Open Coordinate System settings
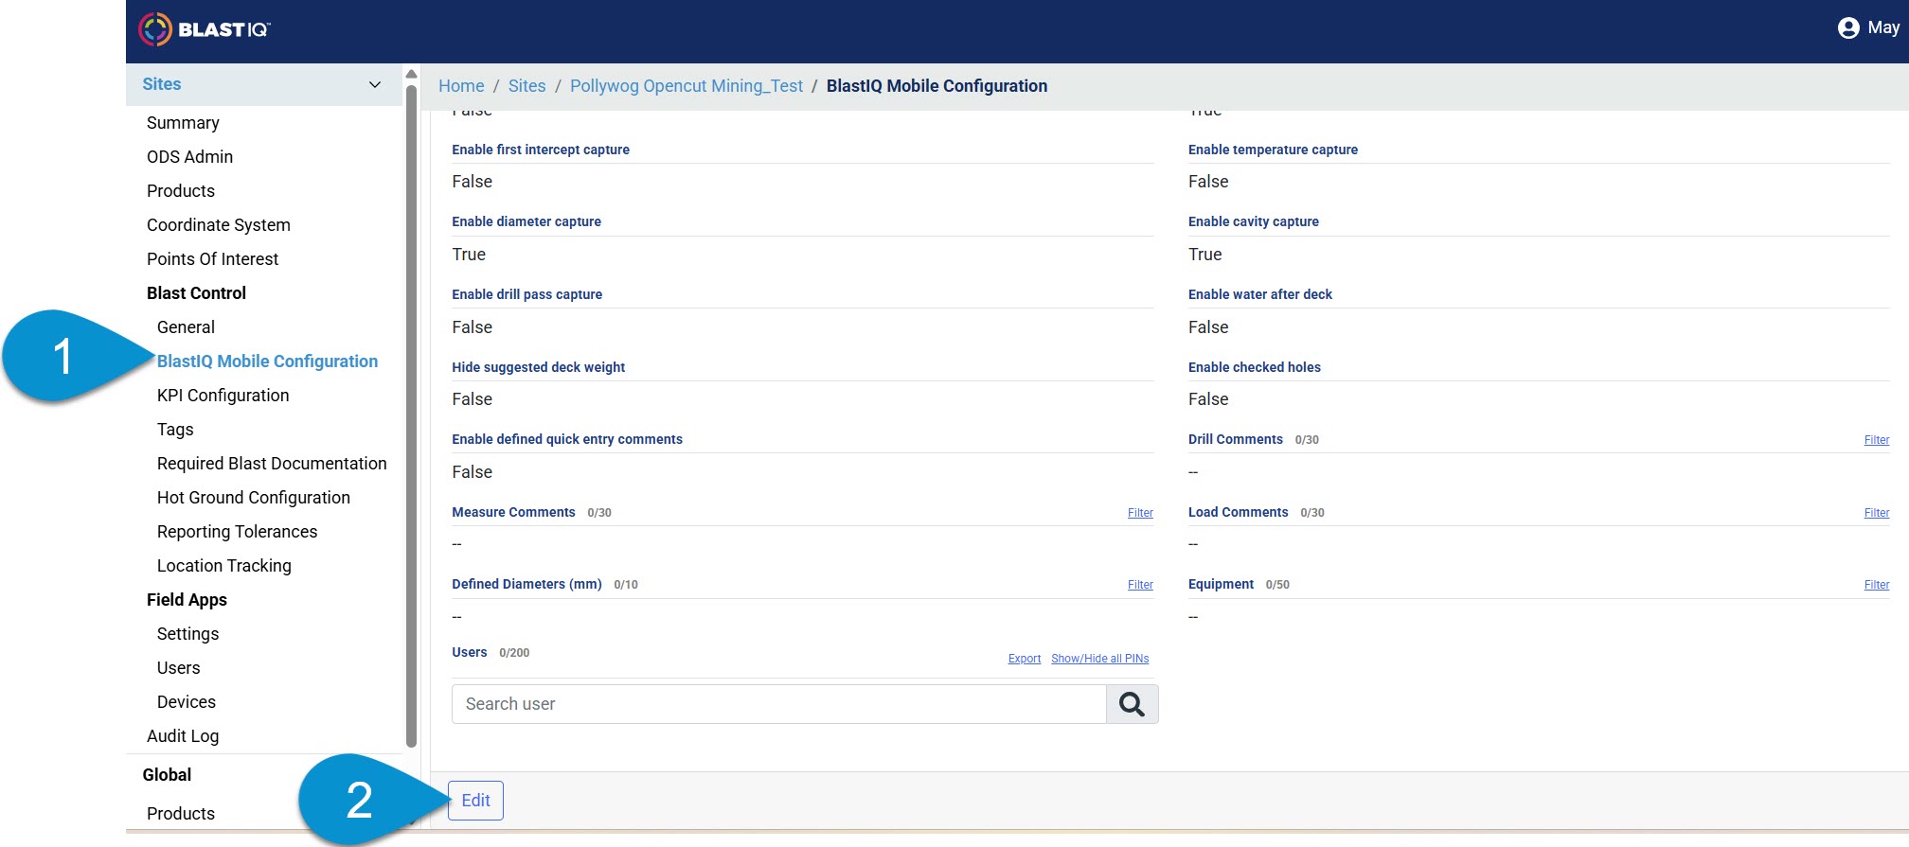 [x=219, y=225]
